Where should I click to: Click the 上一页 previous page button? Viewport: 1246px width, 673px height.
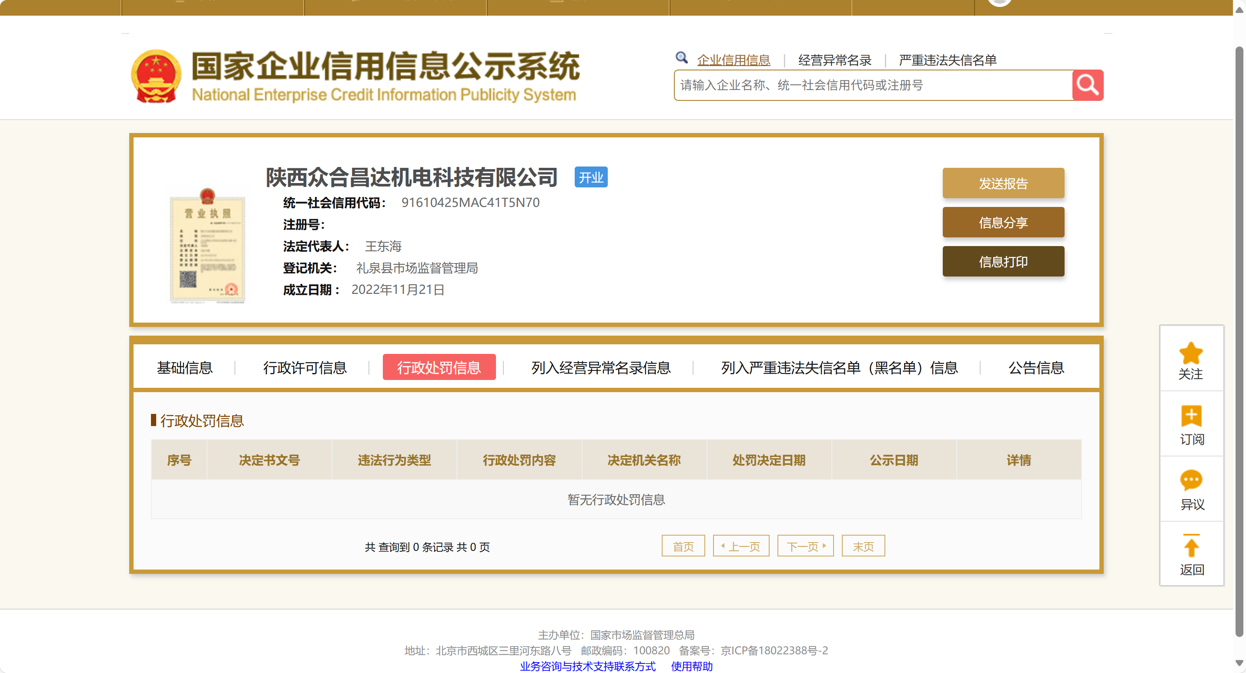tap(740, 546)
